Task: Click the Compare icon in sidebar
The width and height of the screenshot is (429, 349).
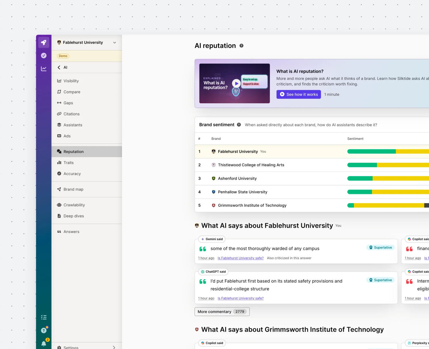Action: [59, 92]
